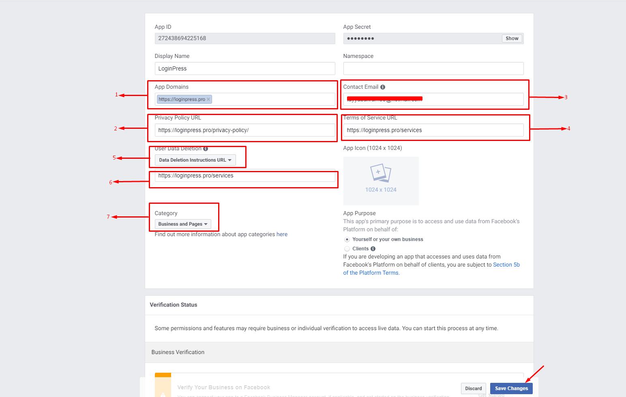This screenshot has height=397, width=626.
Task: Open the Business and Pages category dropdown
Action: click(x=183, y=224)
